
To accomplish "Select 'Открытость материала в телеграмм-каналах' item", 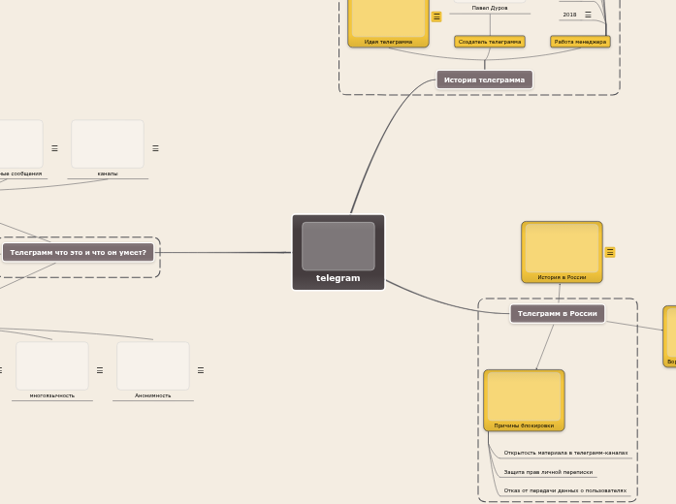I will [x=565, y=453].
